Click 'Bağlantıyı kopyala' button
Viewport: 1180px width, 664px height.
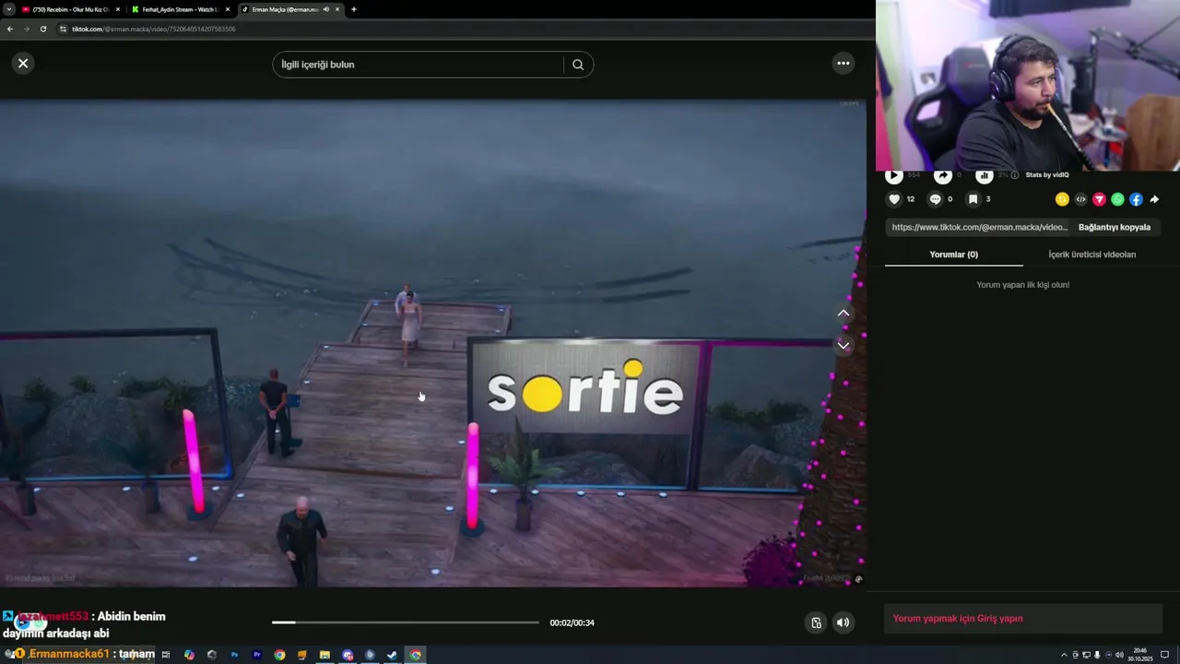1114,227
